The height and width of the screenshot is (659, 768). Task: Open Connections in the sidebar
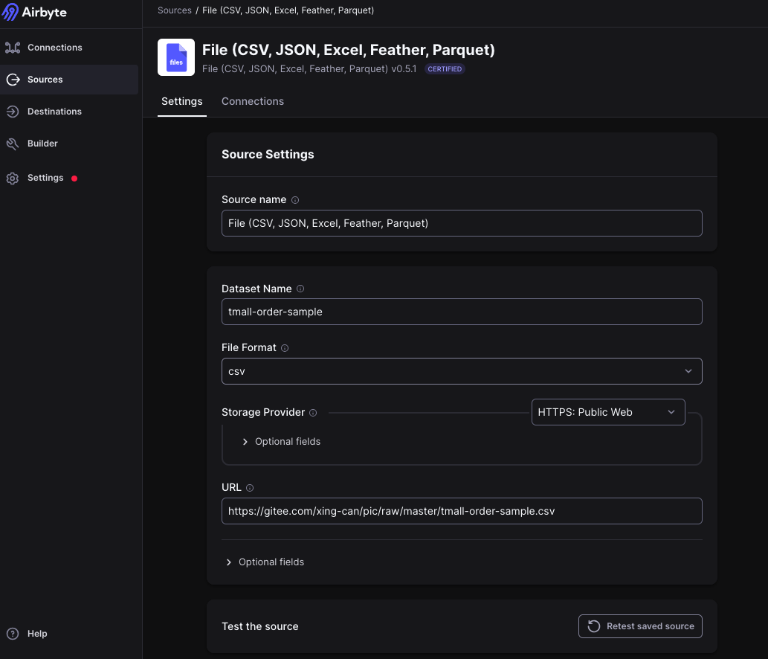pos(69,48)
